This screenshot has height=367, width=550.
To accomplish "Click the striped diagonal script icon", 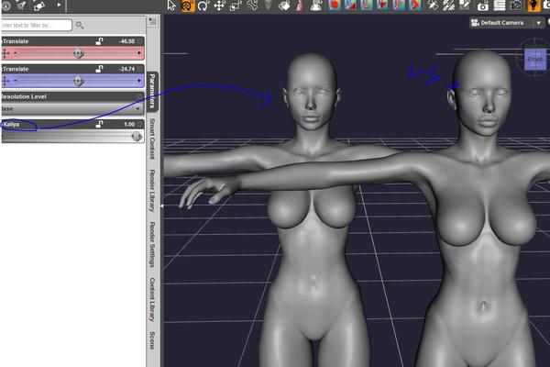I will coord(399,6).
